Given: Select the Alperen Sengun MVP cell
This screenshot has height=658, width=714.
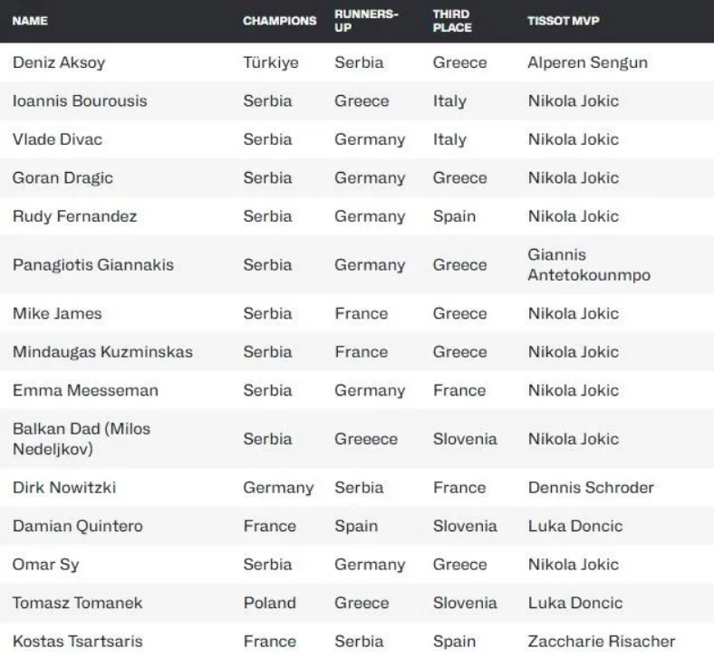Looking at the screenshot, I should (587, 62).
